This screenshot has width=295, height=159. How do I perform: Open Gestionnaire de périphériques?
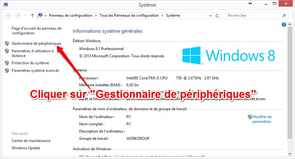(x=36, y=43)
